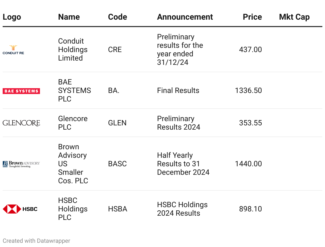Click the Glencore logo
The width and height of the screenshot is (325, 247).
21,123
